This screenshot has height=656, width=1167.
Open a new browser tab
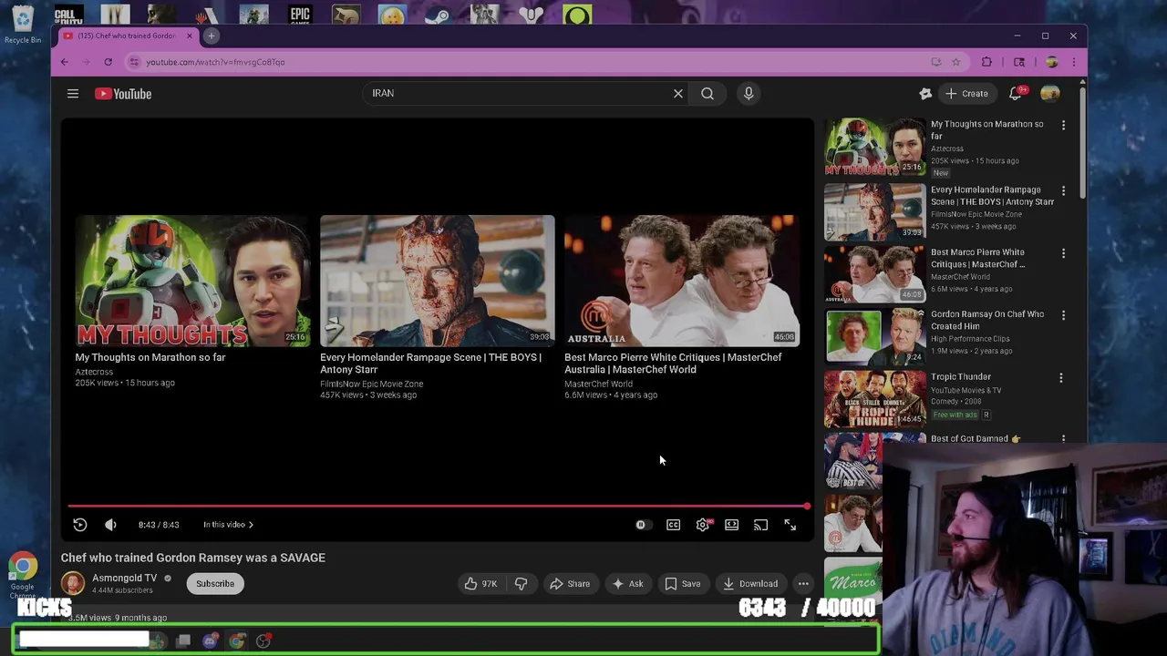coord(211,36)
